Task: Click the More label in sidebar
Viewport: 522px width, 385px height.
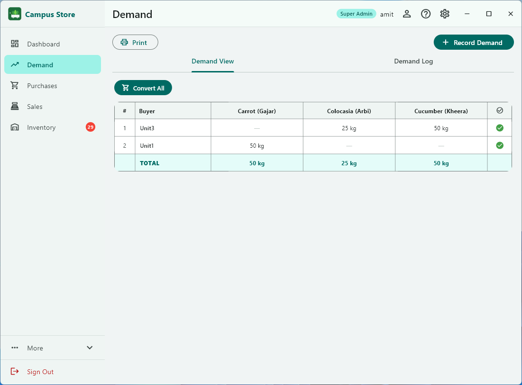Action: coord(35,348)
